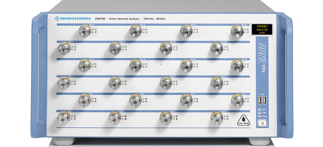This screenshot has height=147, width=323.
Task: Select the Port 4 connector
Action: click(217, 118)
